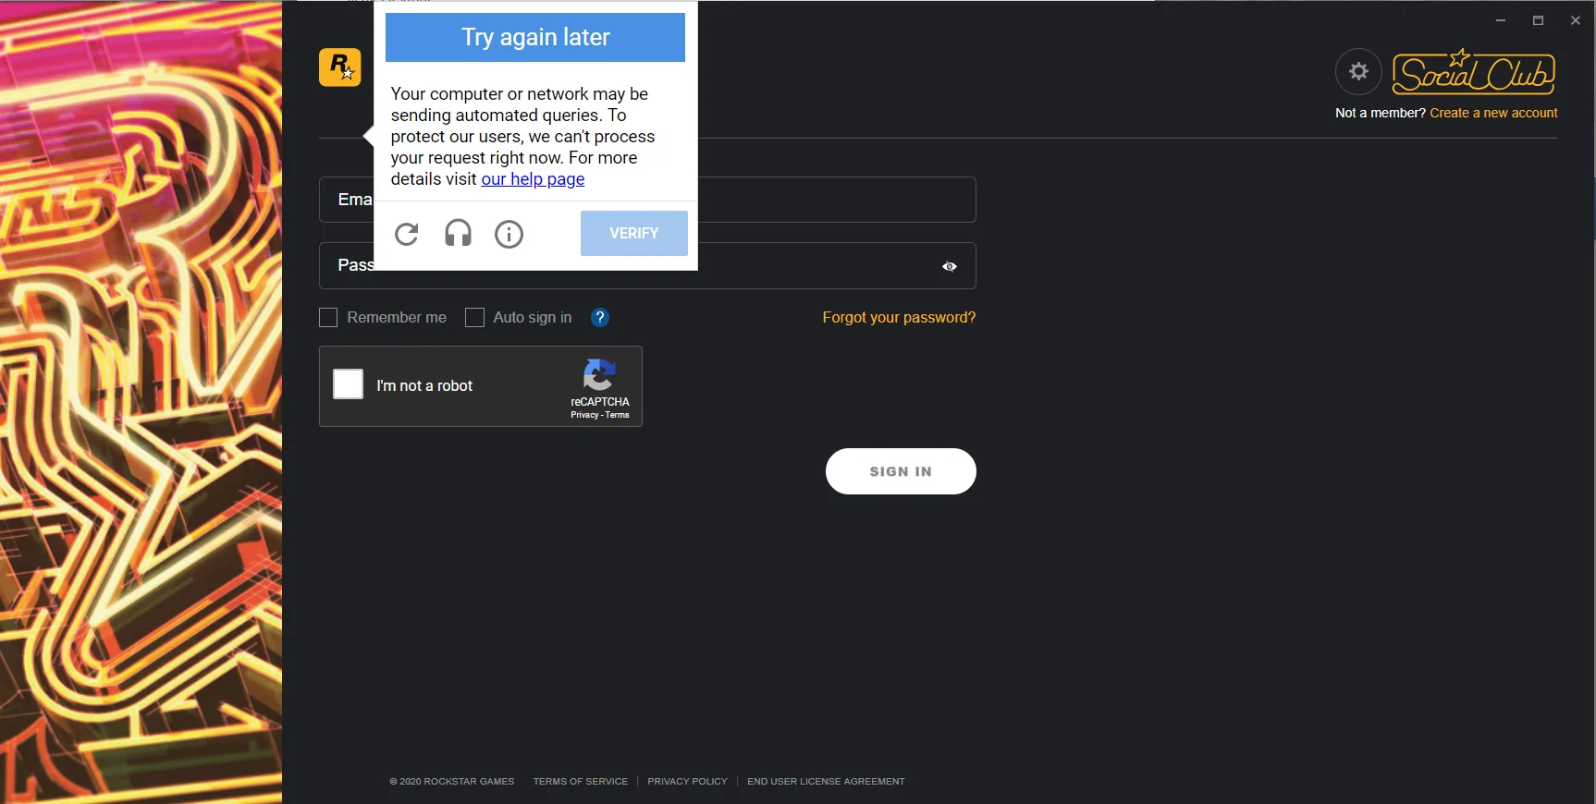Click the SIGN IN button
Screen dimensions: 1596x804
pos(901,471)
